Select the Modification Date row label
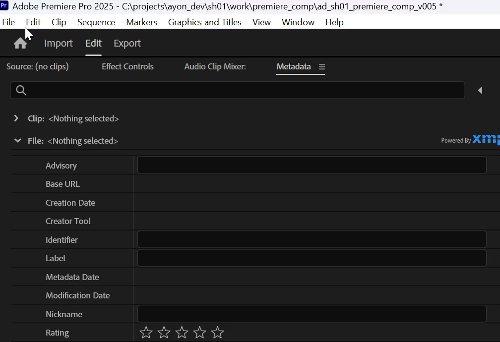Image resolution: width=500 pixels, height=342 pixels. tap(78, 295)
